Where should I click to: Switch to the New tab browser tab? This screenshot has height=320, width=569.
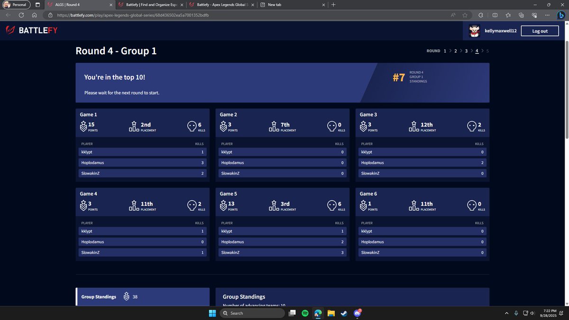pyautogui.click(x=293, y=5)
